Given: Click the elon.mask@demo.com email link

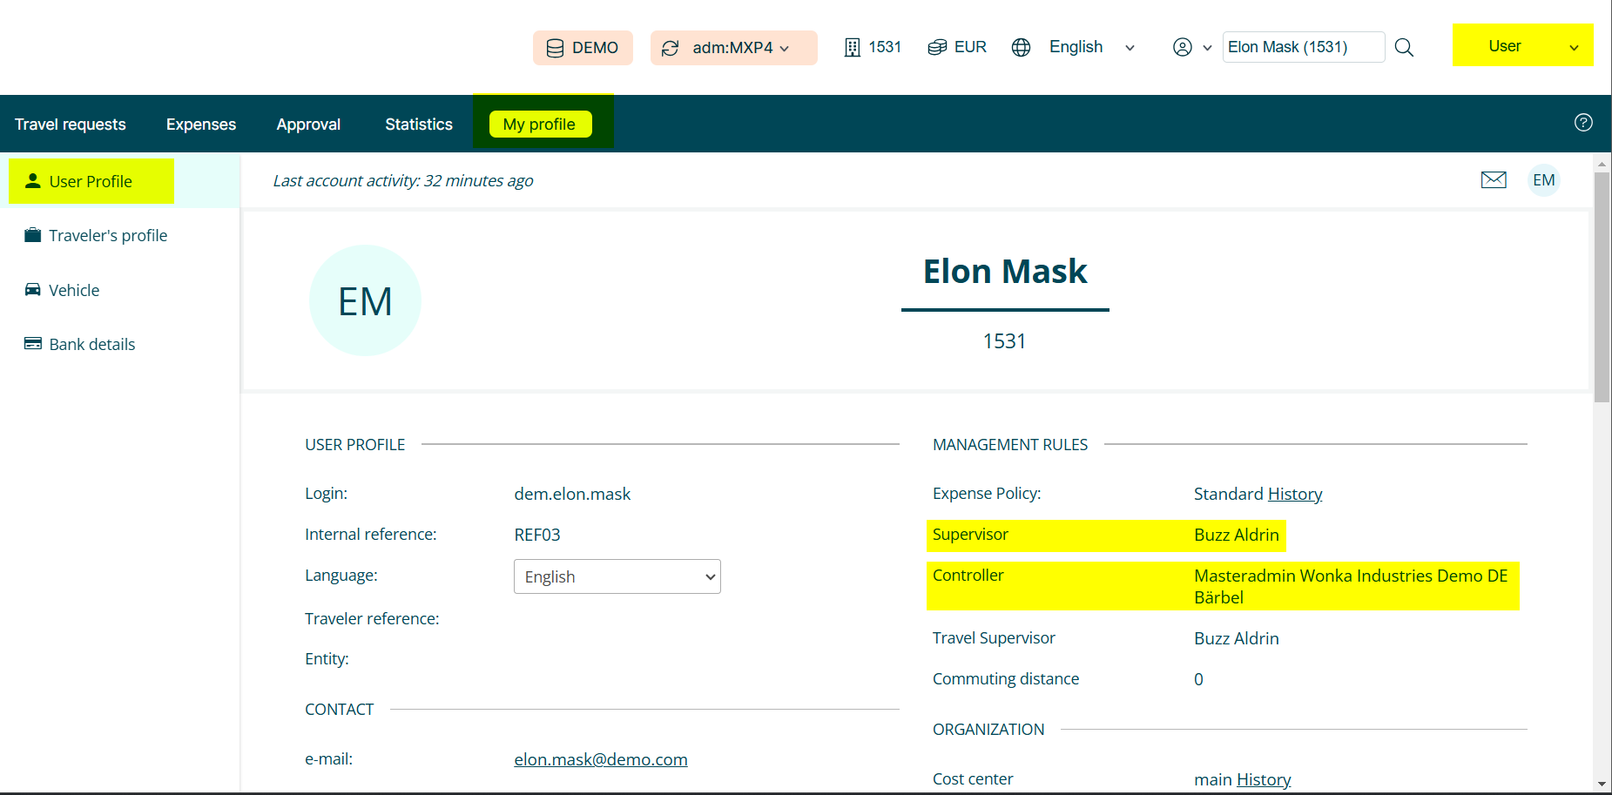Looking at the screenshot, I should tap(600, 759).
